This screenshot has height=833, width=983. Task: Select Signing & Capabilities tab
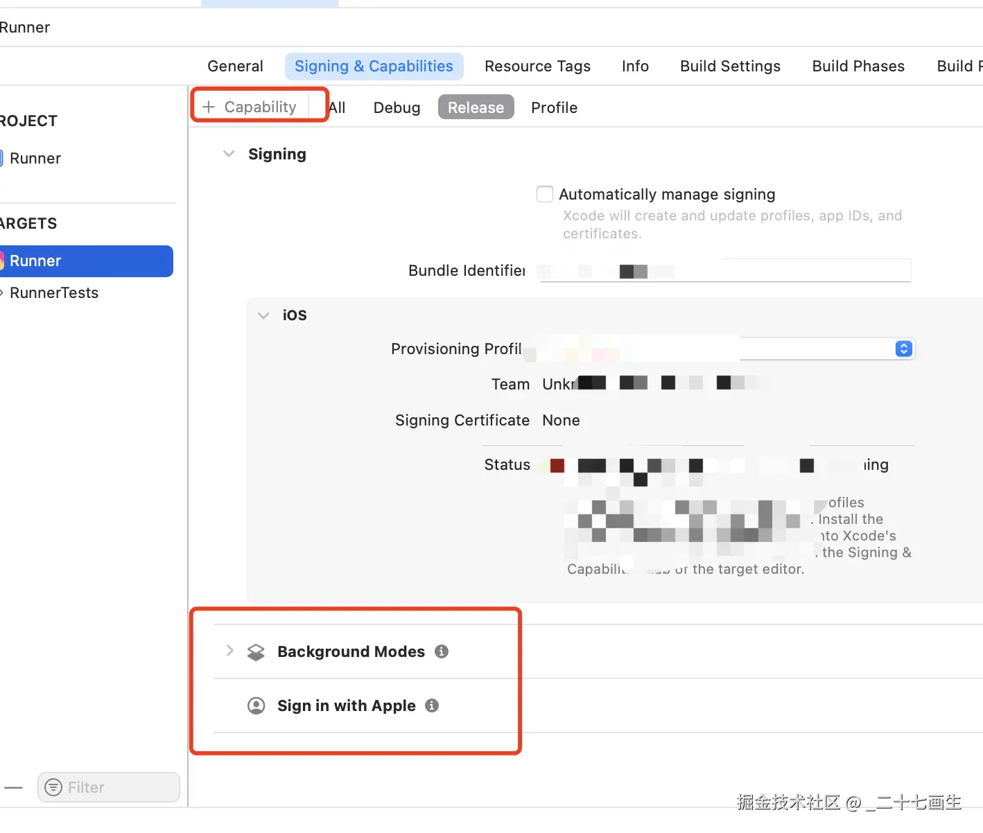(374, 67)
